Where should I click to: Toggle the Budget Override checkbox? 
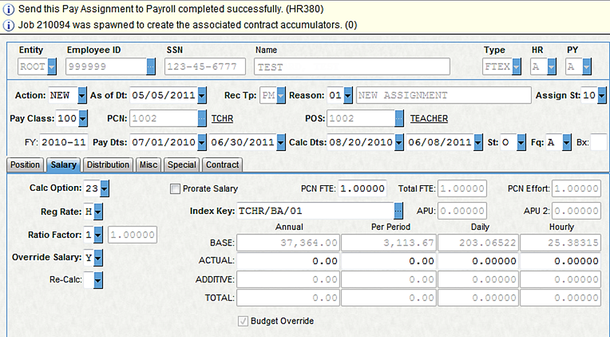[243, 322]
